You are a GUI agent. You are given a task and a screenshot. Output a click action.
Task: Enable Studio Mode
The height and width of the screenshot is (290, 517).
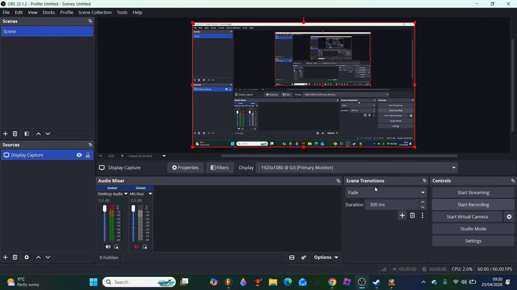[x=473, y=229]
